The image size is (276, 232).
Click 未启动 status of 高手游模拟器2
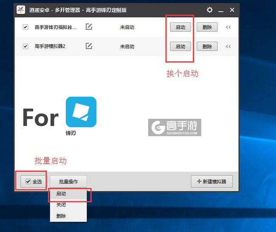(x=127, y=47)
